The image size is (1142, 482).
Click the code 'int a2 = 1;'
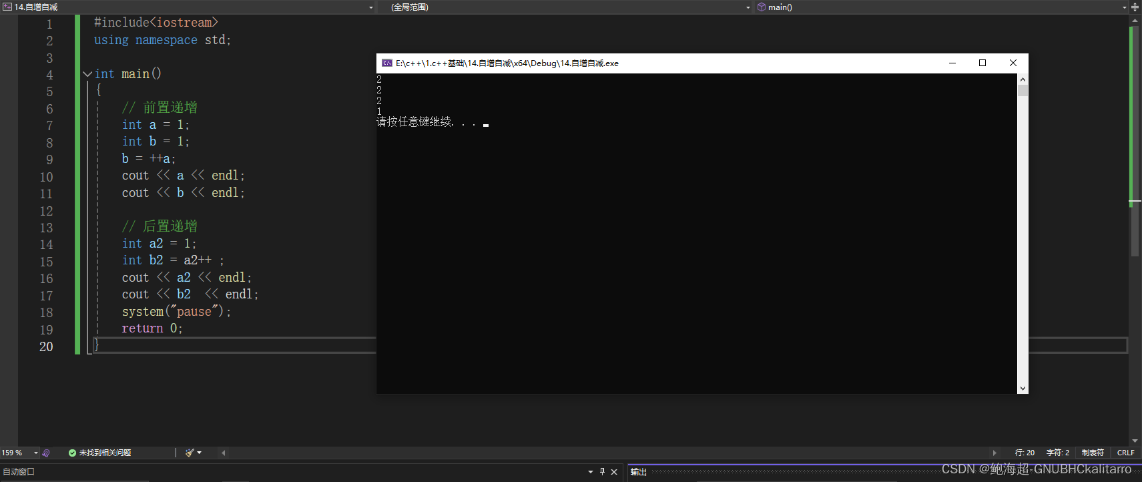159,244
